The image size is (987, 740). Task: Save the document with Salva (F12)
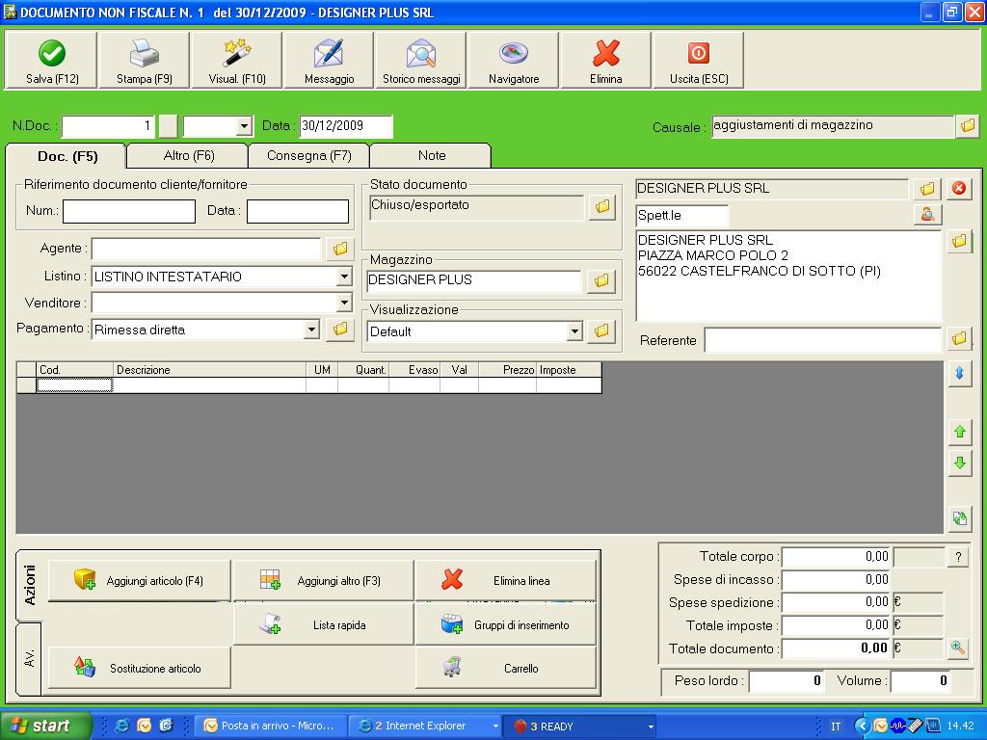point(52,61)
